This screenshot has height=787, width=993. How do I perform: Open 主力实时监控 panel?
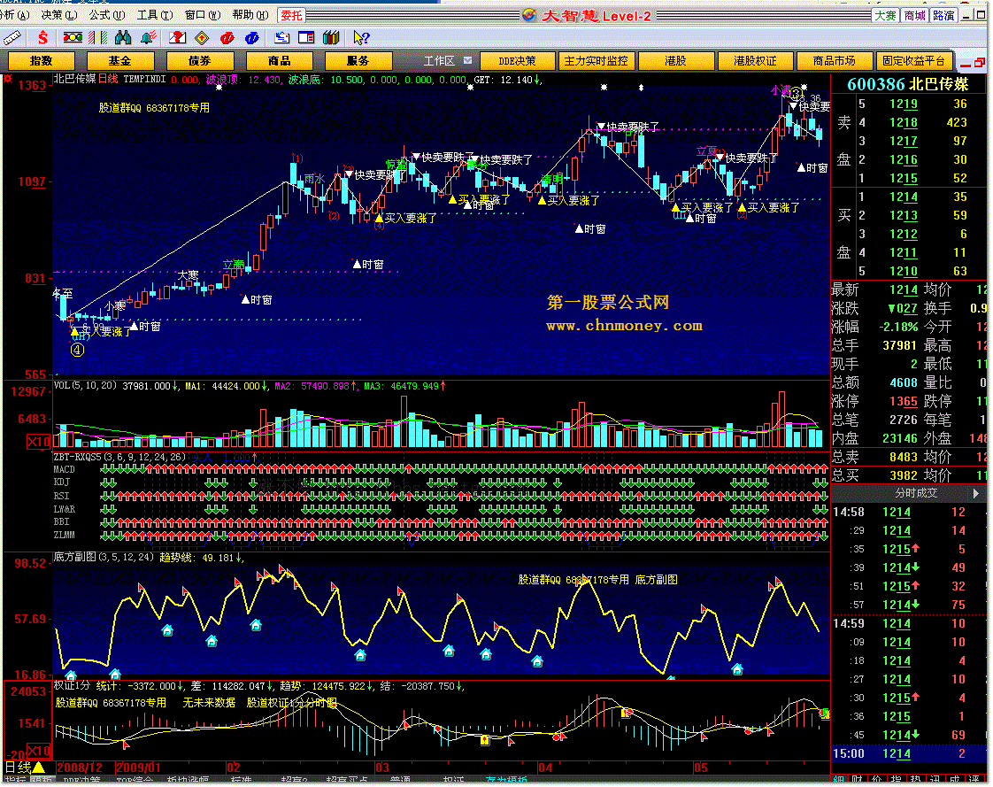click(x=596, y=61)
